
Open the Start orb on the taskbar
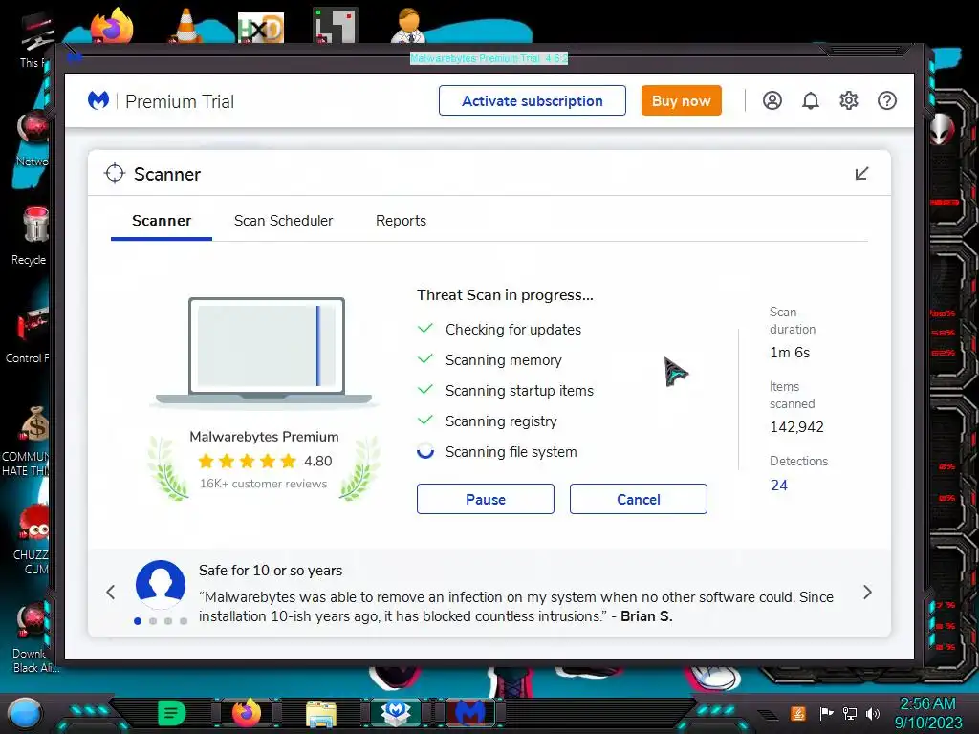pyautogui.click(x=25, y=713)
